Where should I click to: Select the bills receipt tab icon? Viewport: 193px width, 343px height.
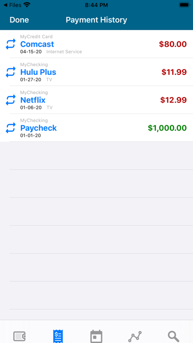(x=58, y=337)
